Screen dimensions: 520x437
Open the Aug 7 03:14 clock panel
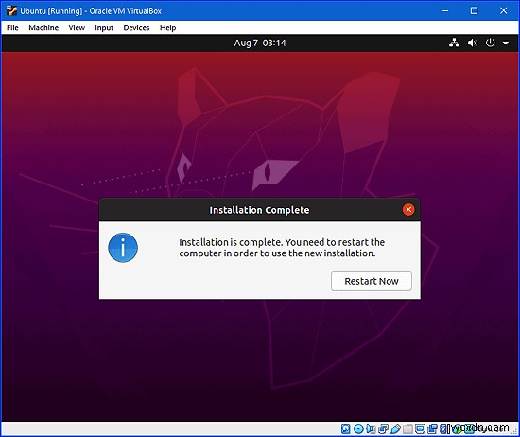click(260, 44)
